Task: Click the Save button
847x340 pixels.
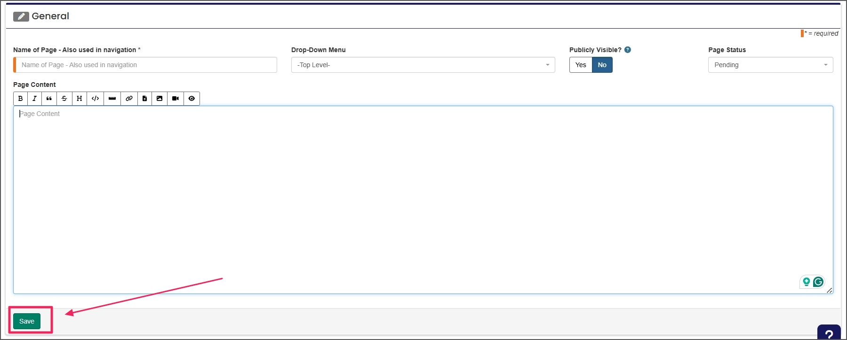Action: point(27,321)
